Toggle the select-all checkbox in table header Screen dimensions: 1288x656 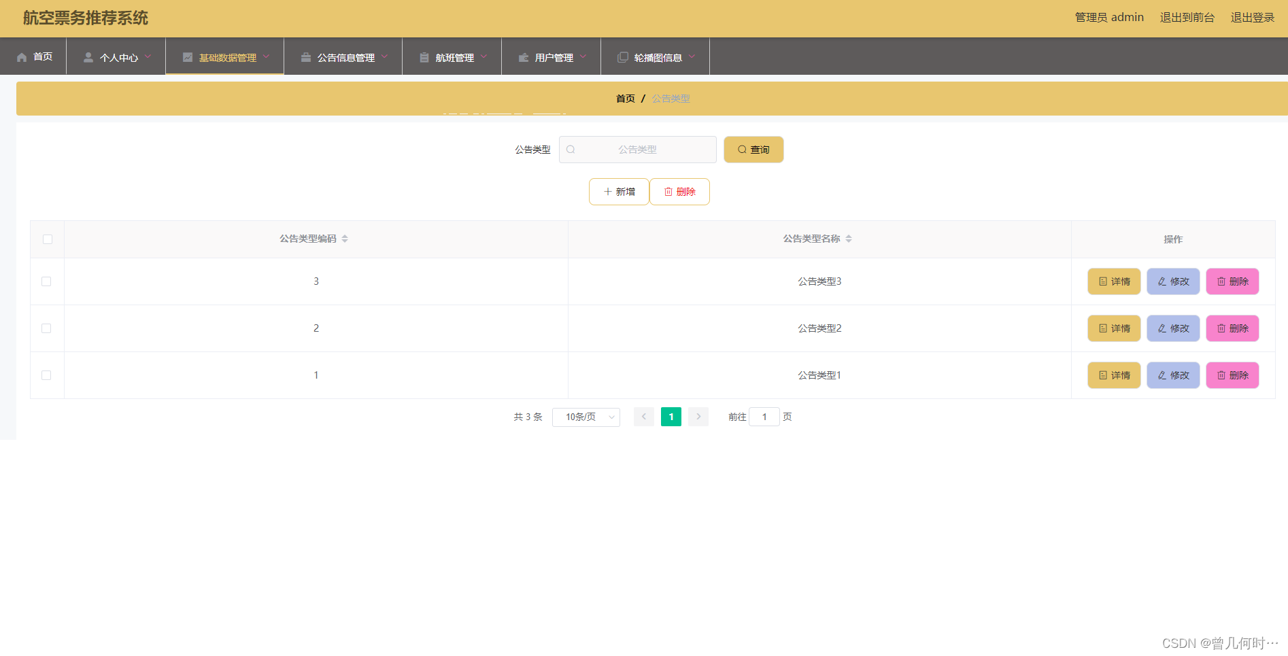tap(48, 239)
